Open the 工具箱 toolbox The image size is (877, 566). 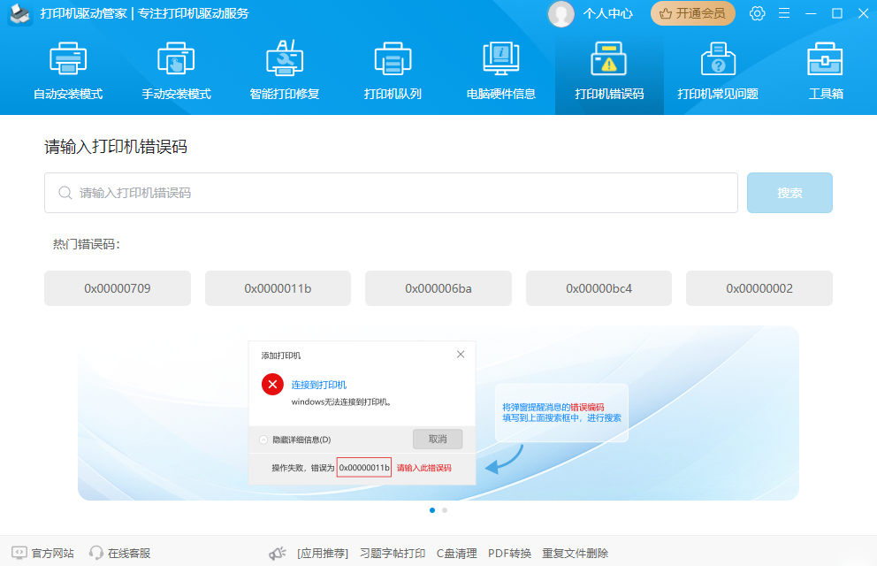click(x=825, y=71)
